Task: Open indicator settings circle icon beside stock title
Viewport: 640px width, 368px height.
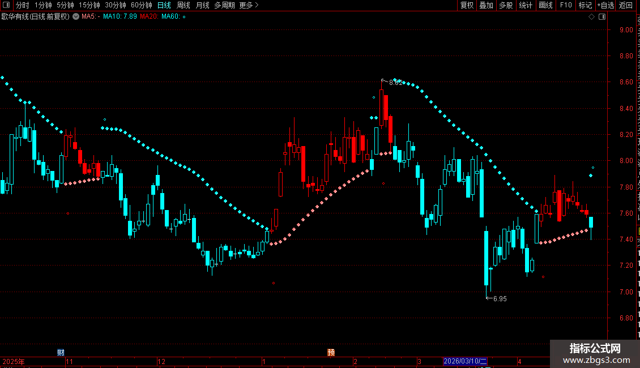Action: click(x=76, y=16)
